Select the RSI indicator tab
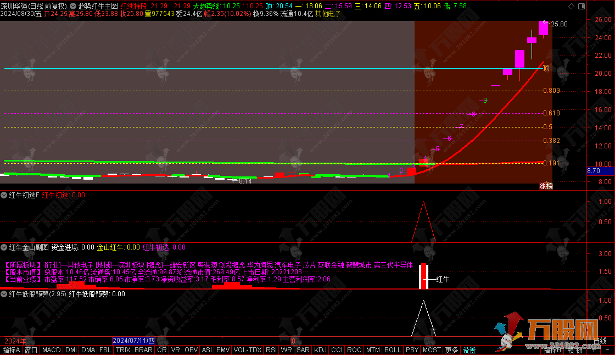 271,350
